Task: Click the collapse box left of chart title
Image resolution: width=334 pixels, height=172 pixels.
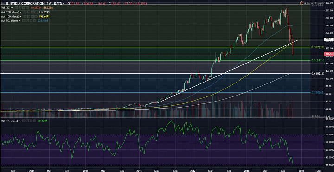Action: coord(3,3)
